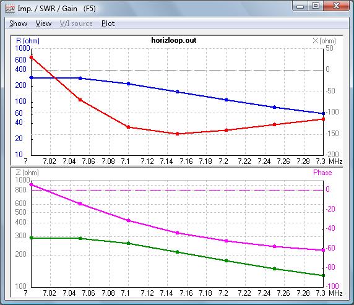Screen dimensions: 354x305
Task: Open the Show menu
Action: (19, 24)
